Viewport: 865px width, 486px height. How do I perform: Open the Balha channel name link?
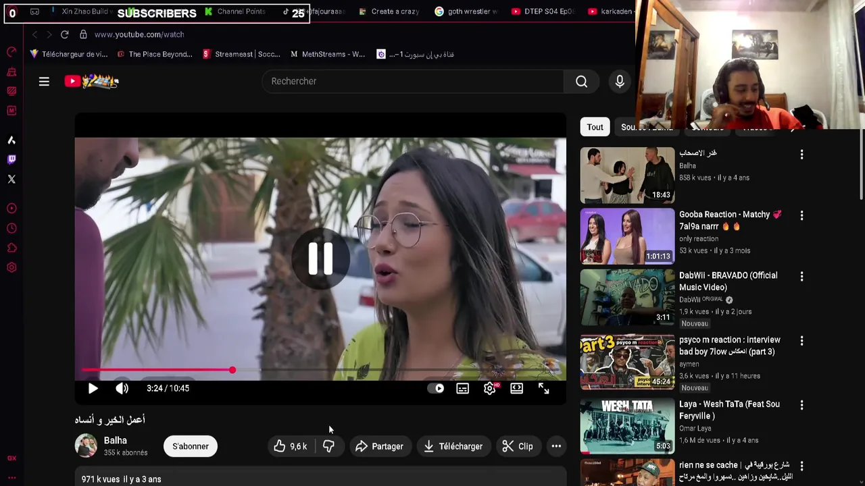coord(116,440)
